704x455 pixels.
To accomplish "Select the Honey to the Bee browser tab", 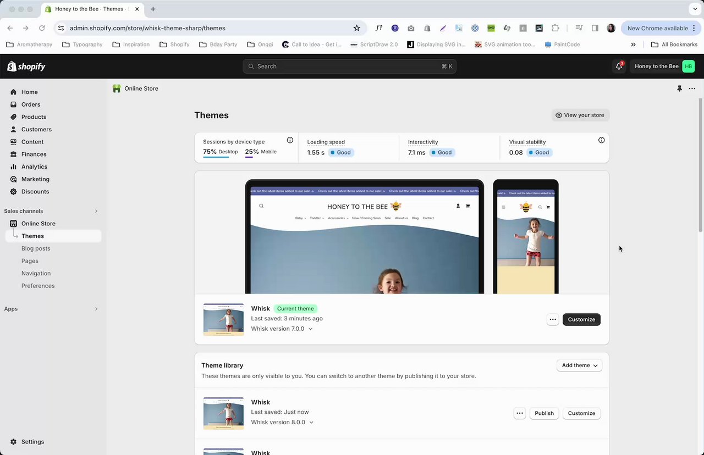I will pos(91,9).
